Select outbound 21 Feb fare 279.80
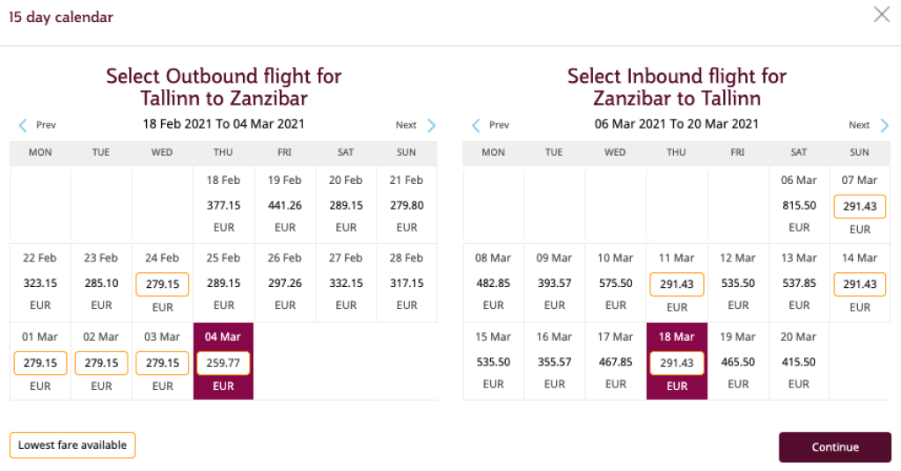Image resolution: width=901 pixels, height=471 pixels. coord(407,205)
